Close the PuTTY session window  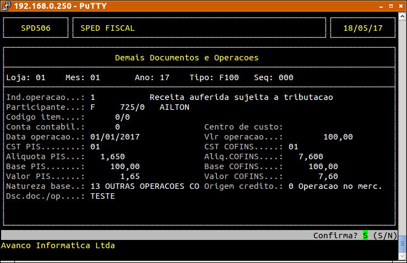point(400,6)
